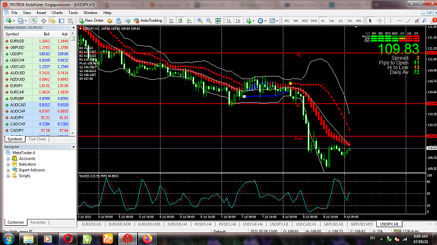
Task: Open the Templates icon
Action: tap(272, 21)
